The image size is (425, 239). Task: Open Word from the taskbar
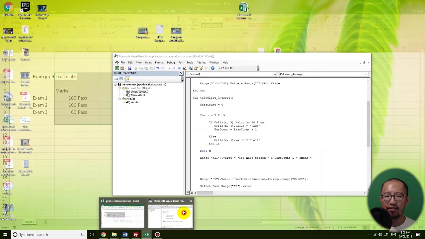coord(125,235)
